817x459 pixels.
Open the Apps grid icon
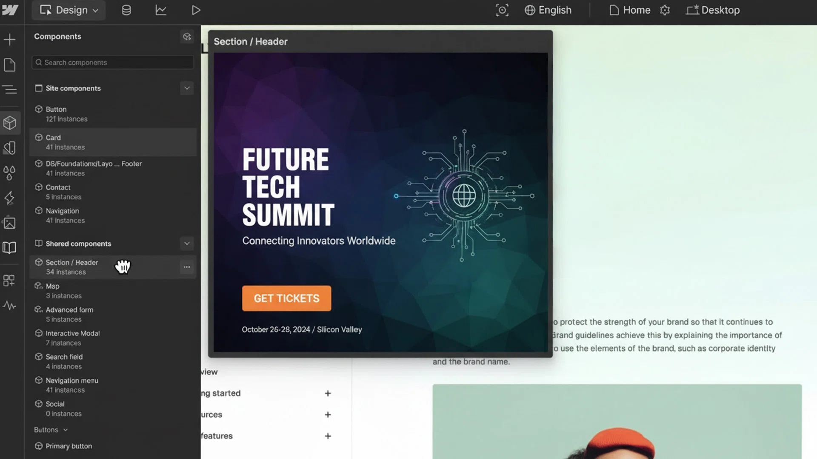click(x=9, y=280)
